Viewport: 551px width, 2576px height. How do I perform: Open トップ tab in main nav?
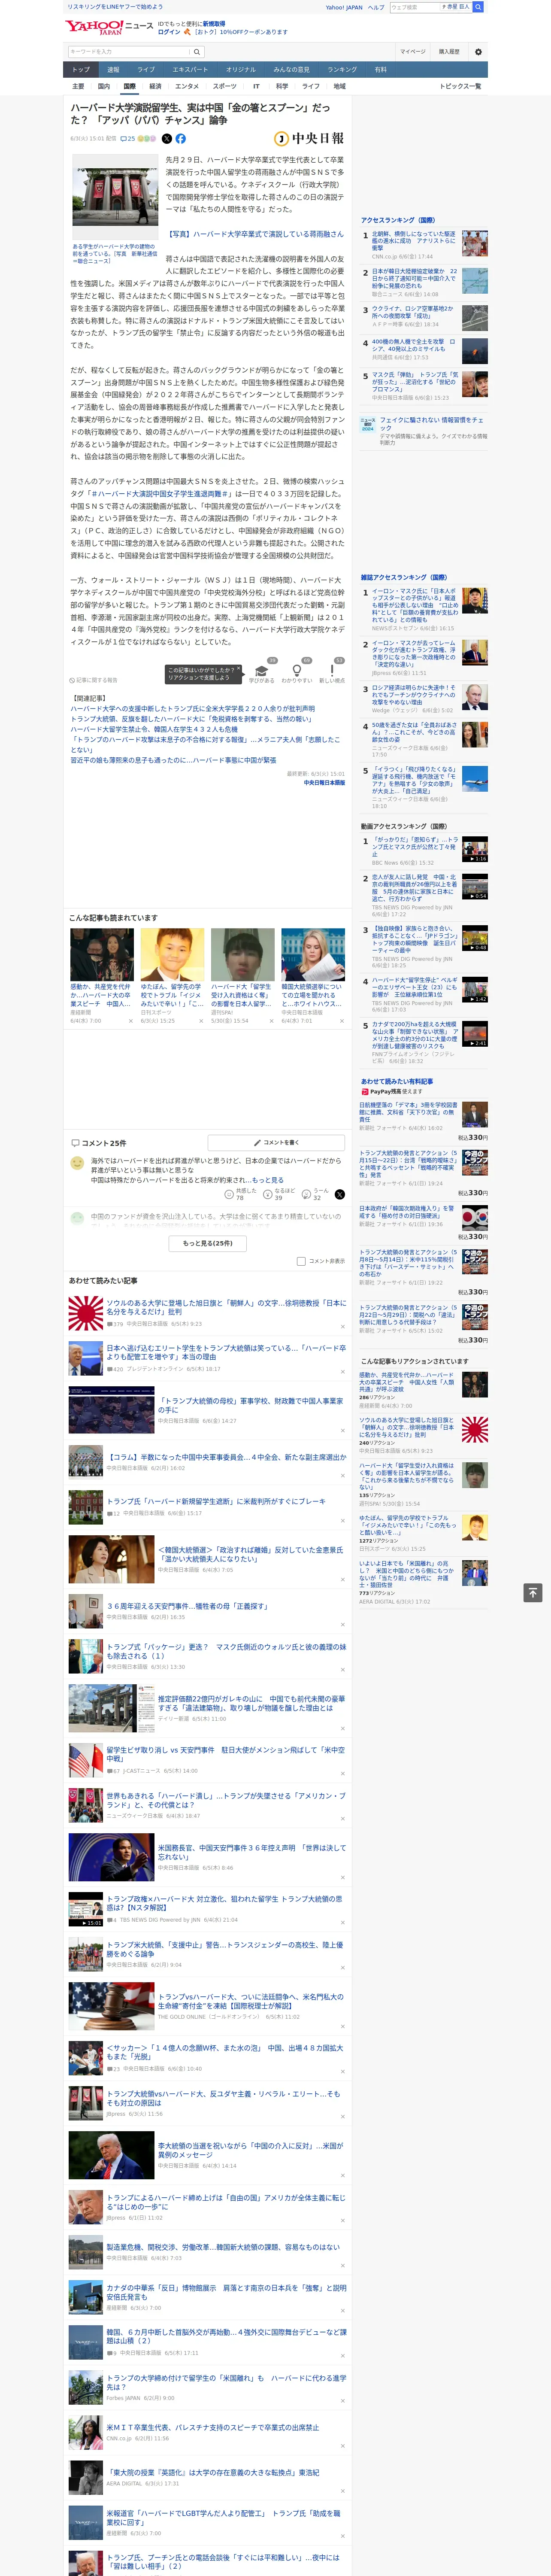tap(81, 70)
